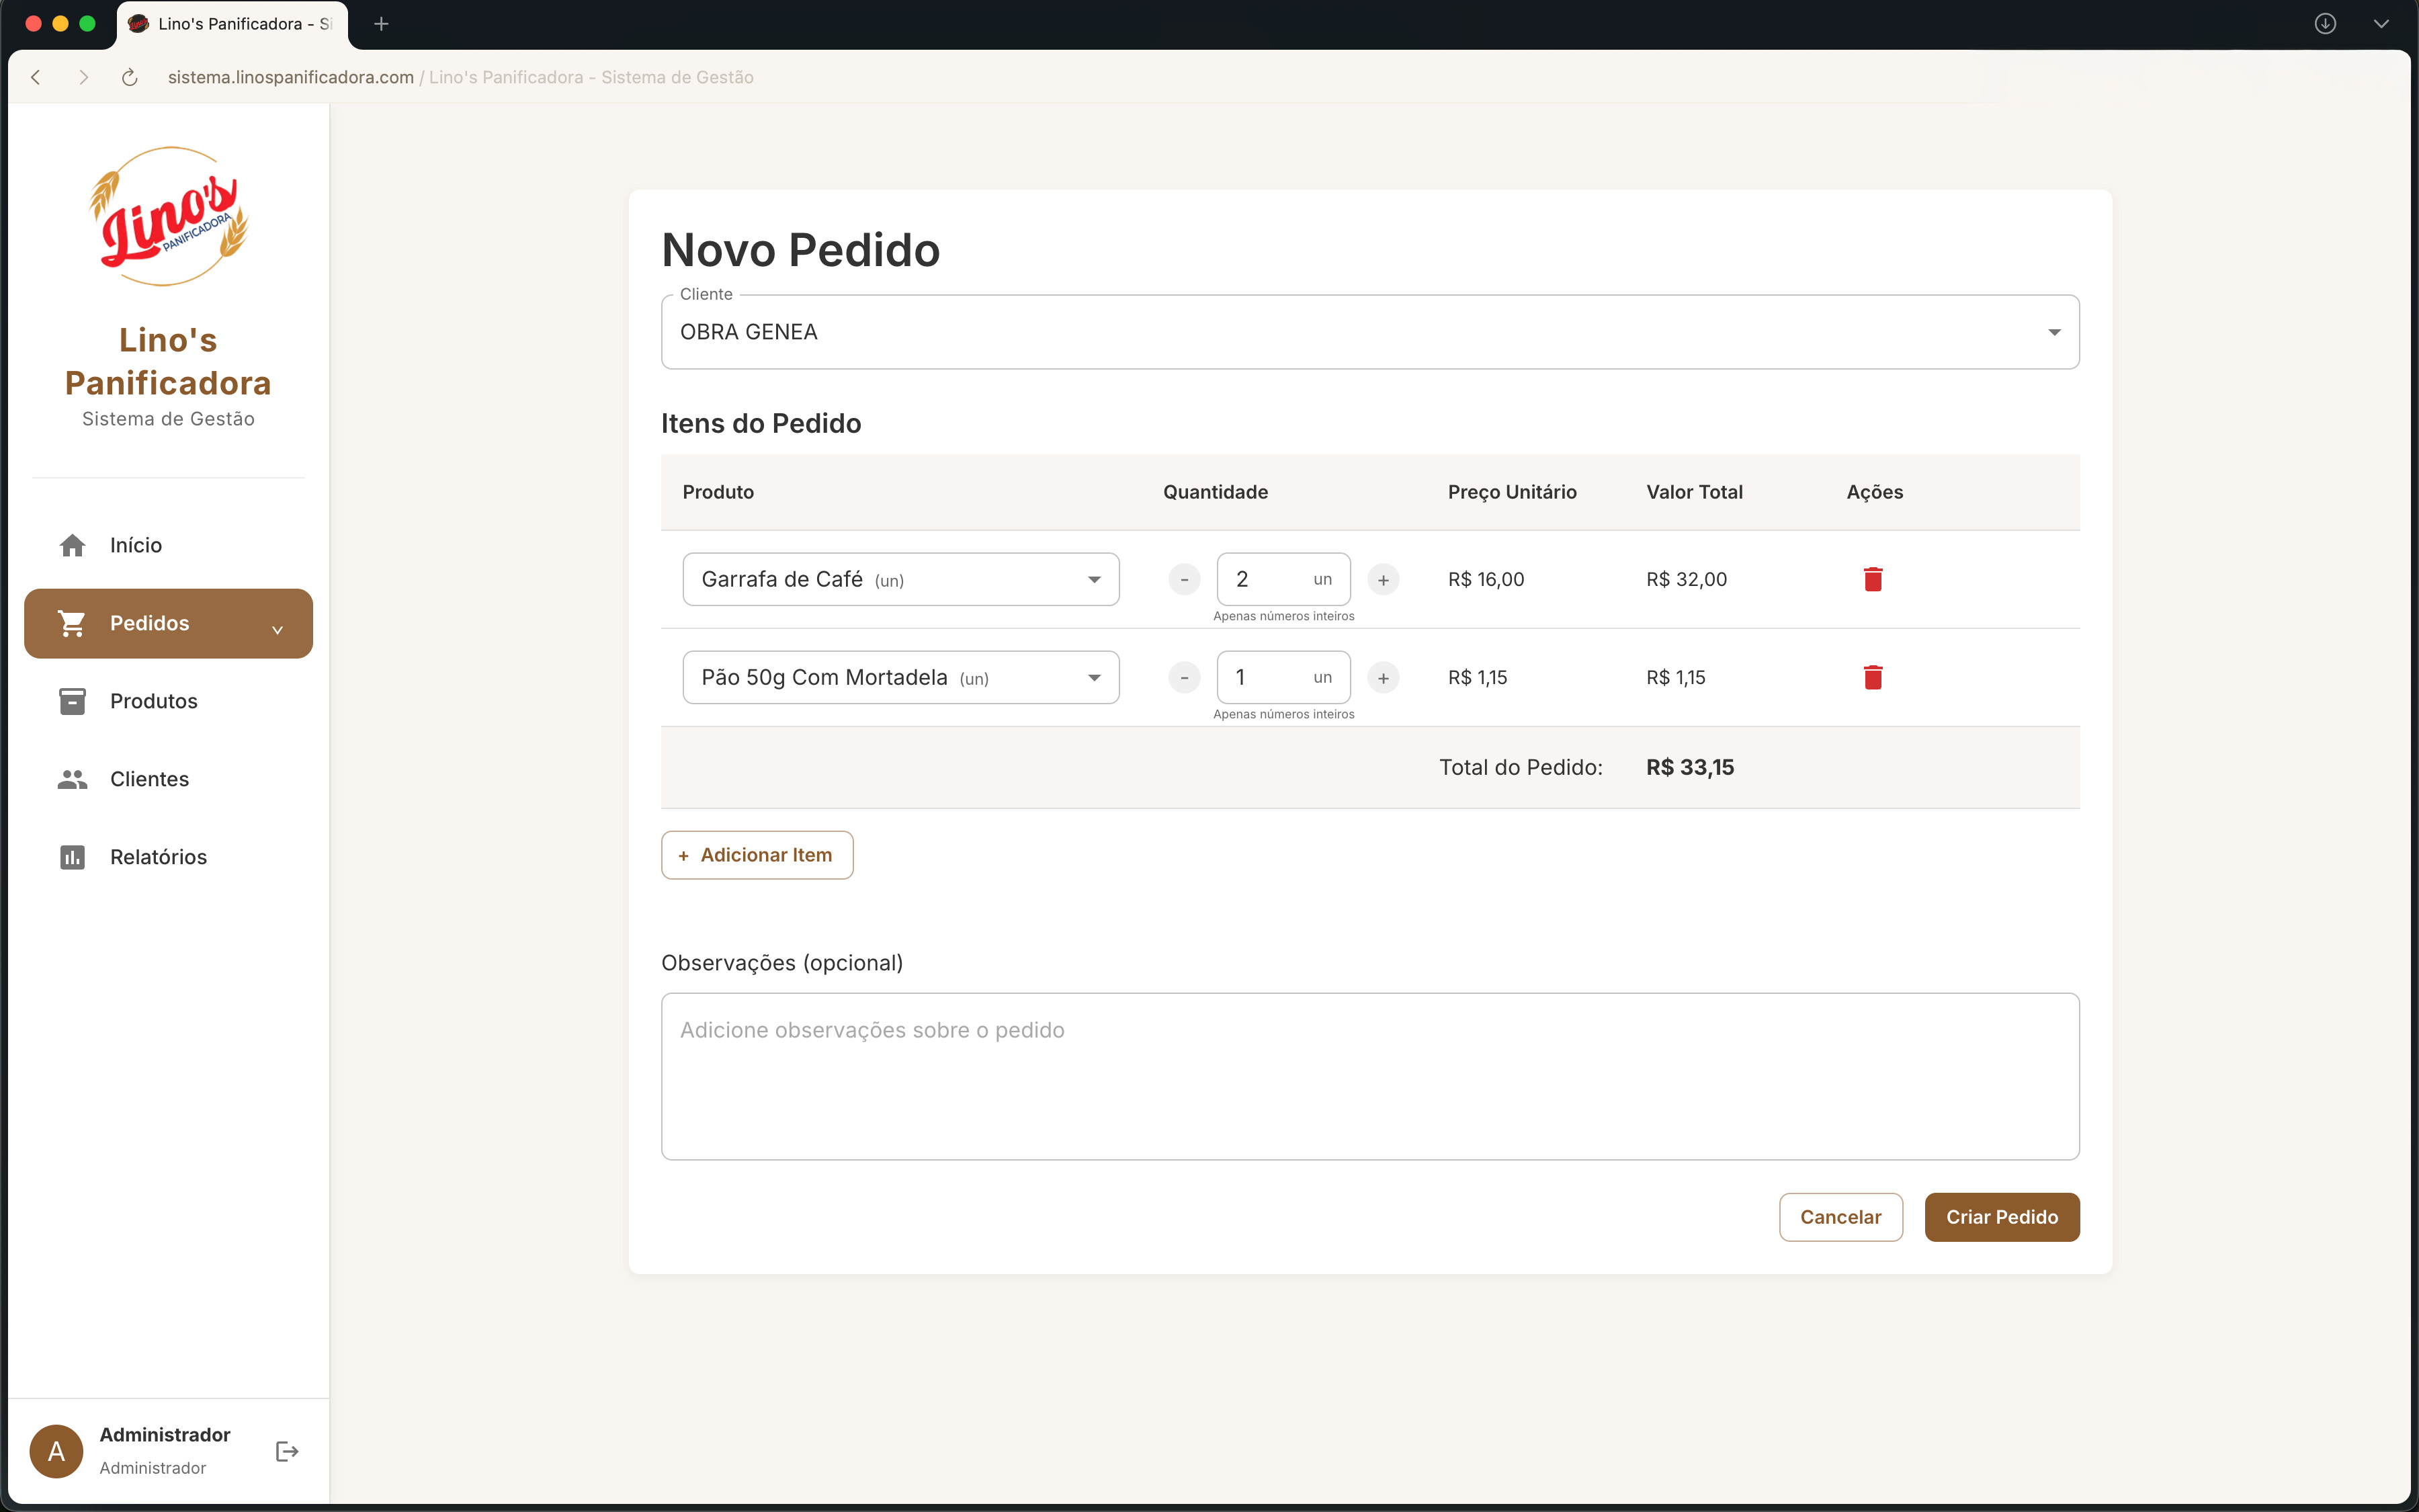Click the R$ 32,00 total value
Screen dimensions: 2419x1512
coord(1687,579)
